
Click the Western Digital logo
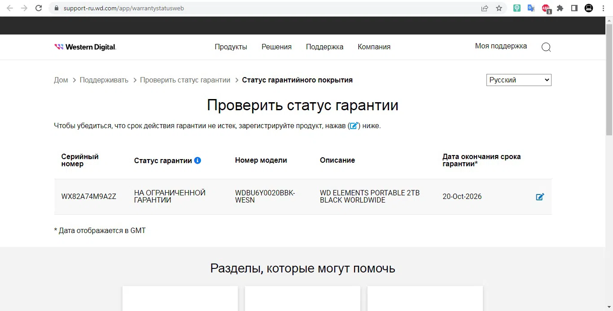(x=85, y=47)
